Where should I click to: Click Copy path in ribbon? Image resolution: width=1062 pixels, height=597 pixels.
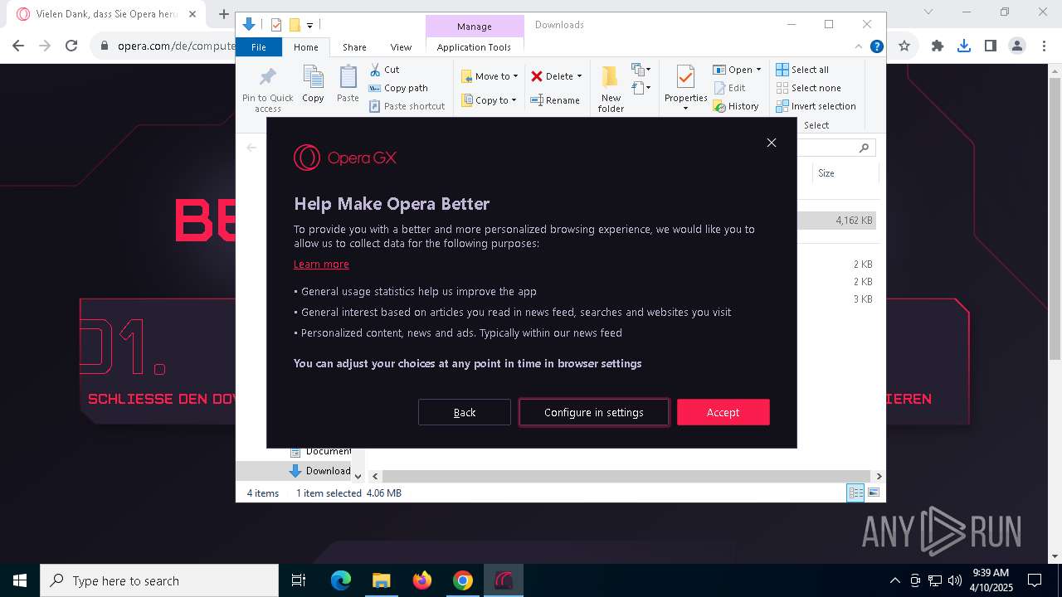(x=398, y=88)
